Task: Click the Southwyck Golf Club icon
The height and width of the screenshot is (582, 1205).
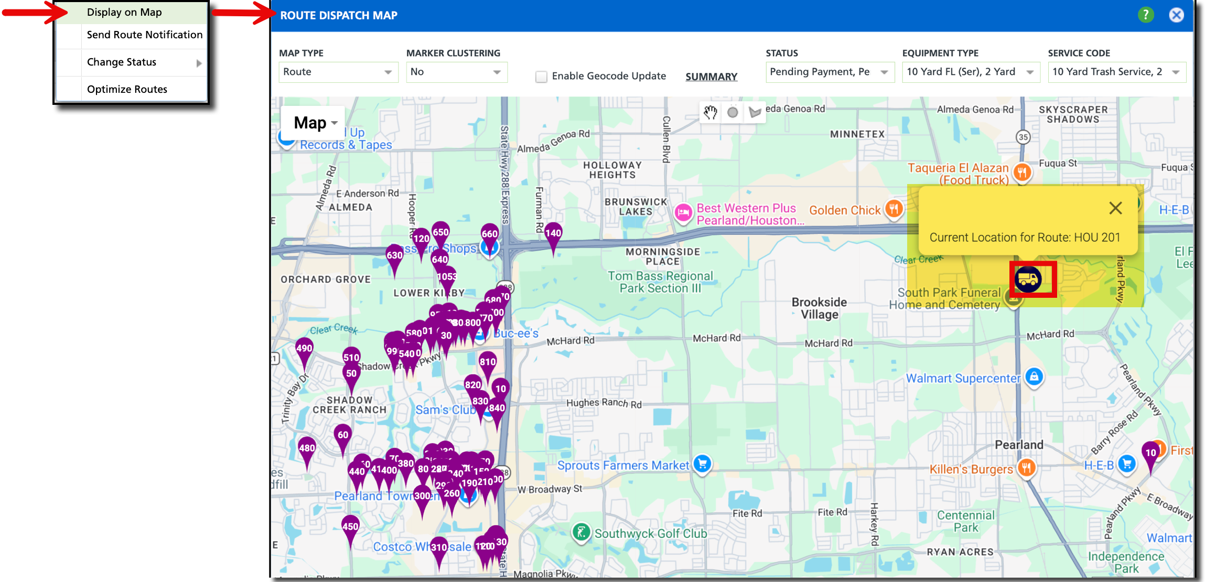Action: 582,533
